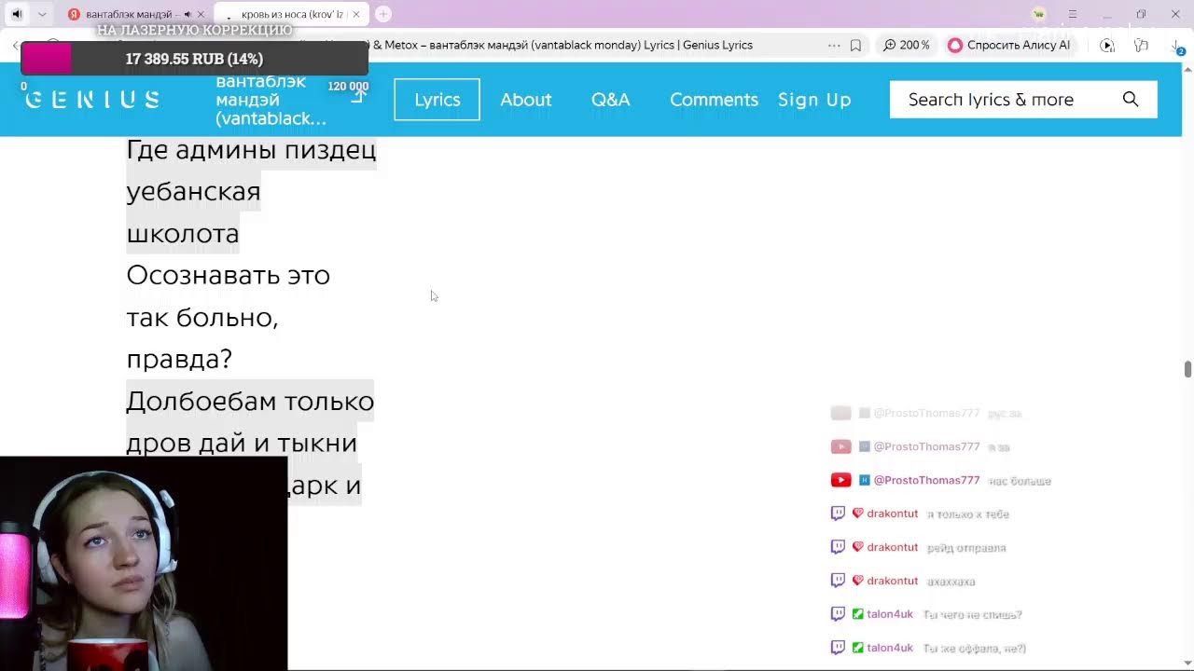Open the media playback control icon in toolbar
1194x671 pixels.
(1107, 45)
